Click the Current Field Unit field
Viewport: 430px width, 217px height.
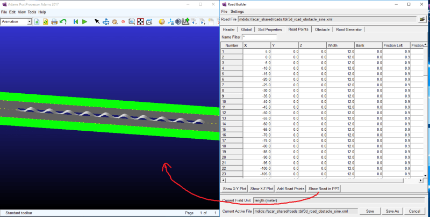[339, 200]
